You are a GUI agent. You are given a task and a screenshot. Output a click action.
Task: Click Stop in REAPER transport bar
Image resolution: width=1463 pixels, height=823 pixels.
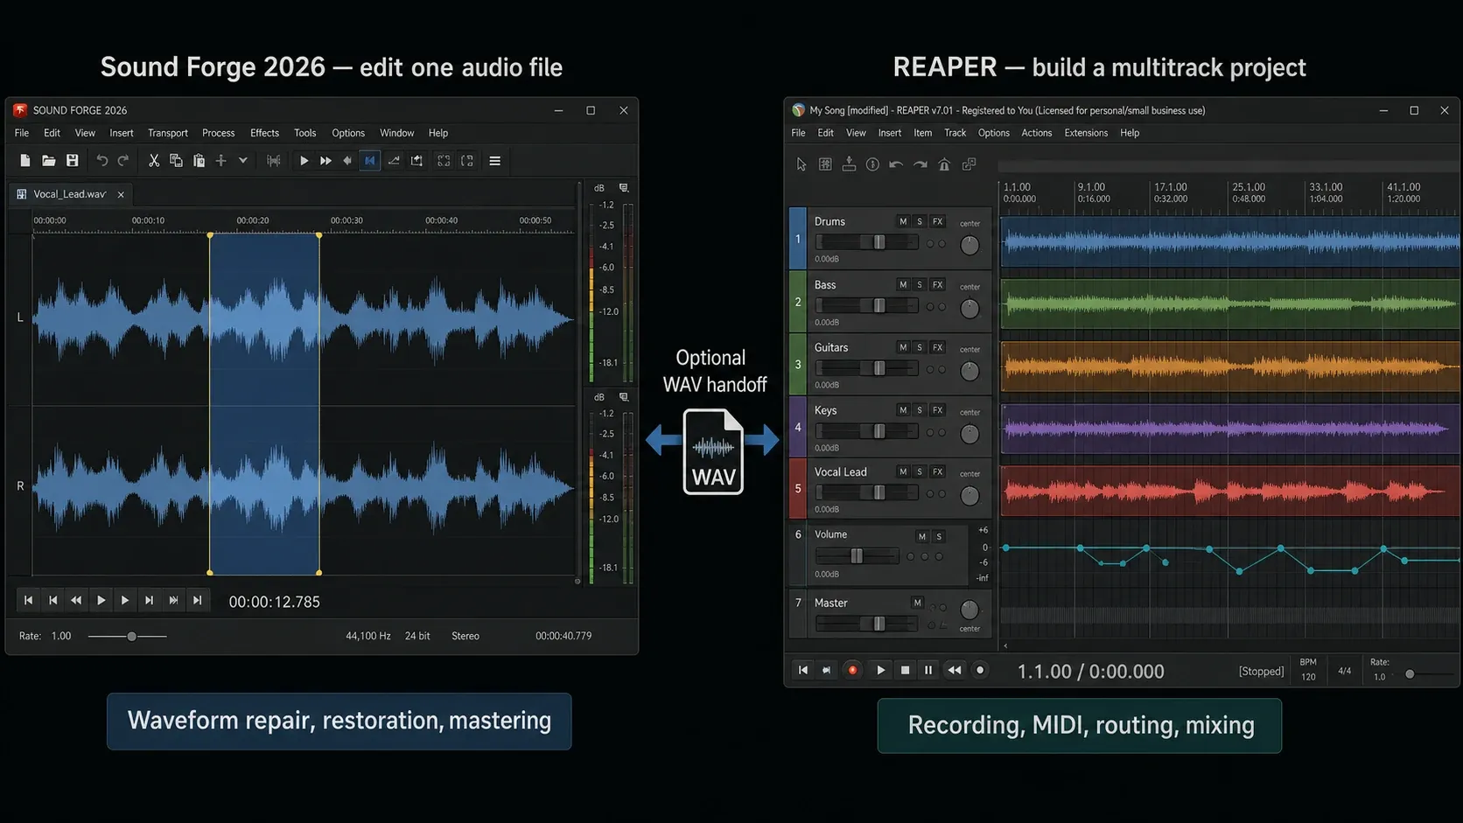pos(905,671)
